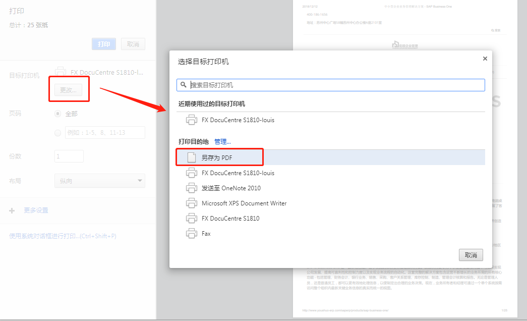The image size is (527, 321).
Task: Choose FX DocuCentre S1810-louis under 打印目的地
Action: coord(331,173)
